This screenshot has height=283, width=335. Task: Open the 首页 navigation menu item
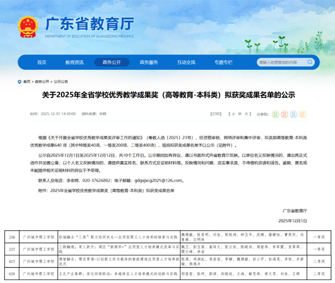(42, 62)
